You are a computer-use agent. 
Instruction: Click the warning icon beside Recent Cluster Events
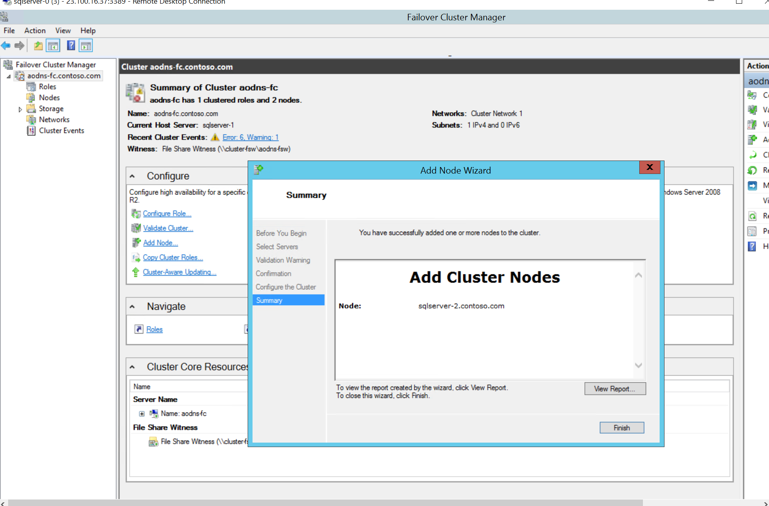pyautogui.click(x=215, y=137)
